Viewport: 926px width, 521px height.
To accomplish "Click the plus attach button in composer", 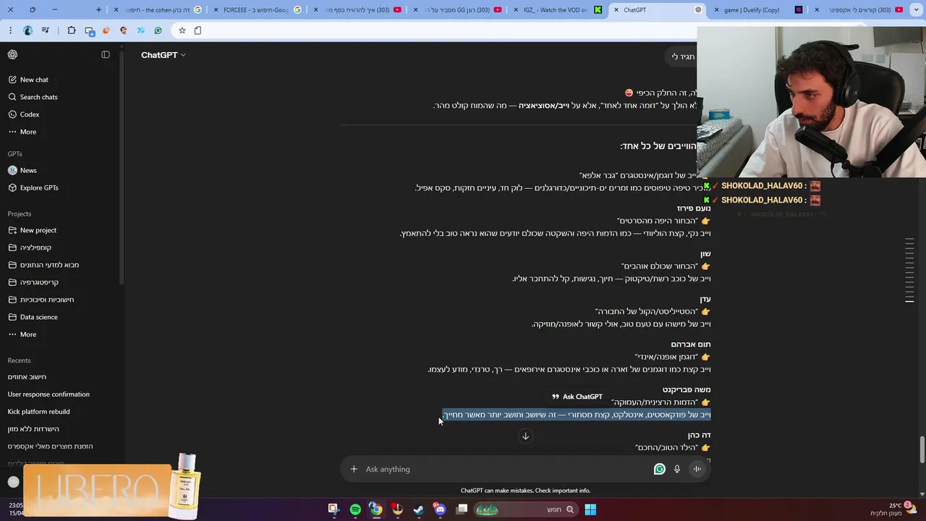I will (x=354, y=469).
